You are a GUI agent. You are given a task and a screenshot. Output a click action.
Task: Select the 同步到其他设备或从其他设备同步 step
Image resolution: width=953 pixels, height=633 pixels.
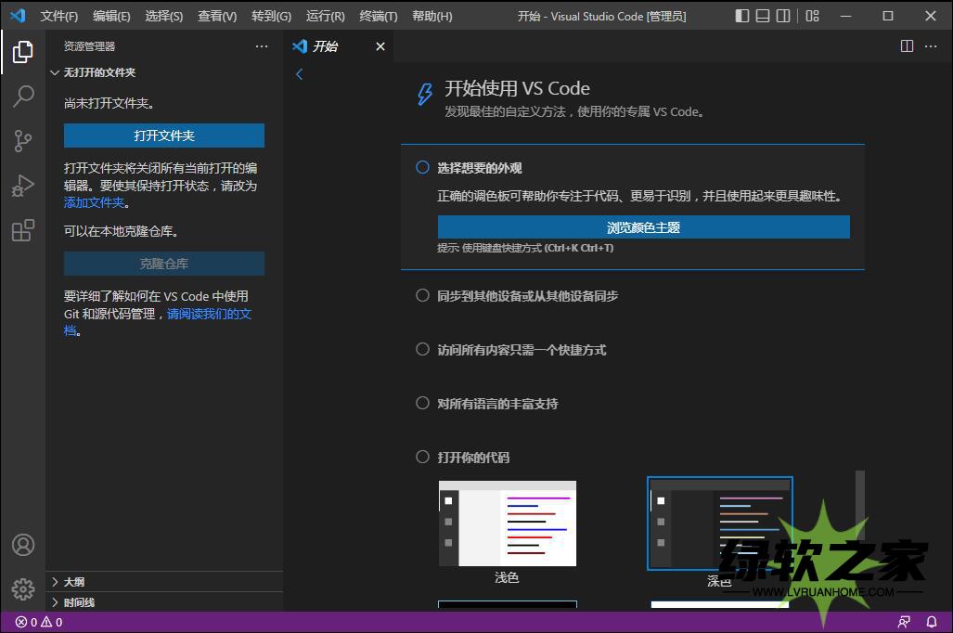(527, 296)
